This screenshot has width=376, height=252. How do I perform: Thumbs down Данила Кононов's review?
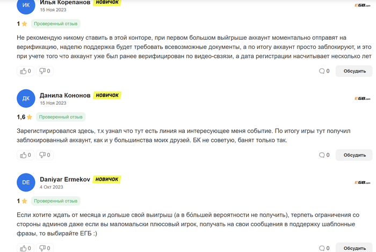(42, 155)
